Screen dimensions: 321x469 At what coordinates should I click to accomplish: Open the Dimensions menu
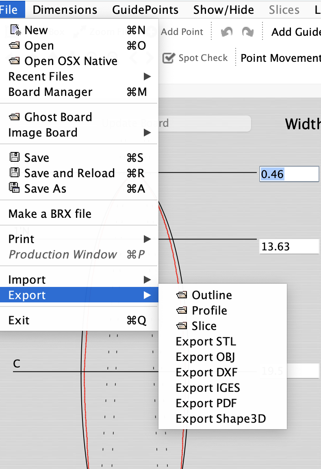pyautogui.click(x=65, y=9)
